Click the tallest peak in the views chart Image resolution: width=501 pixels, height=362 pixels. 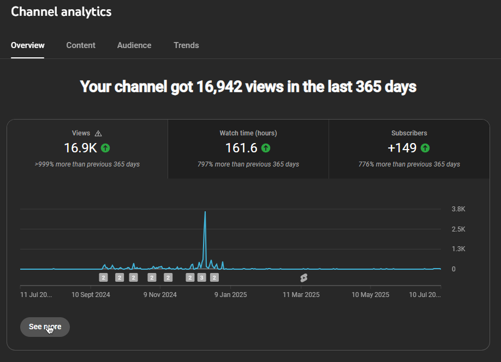coord(205,212)
